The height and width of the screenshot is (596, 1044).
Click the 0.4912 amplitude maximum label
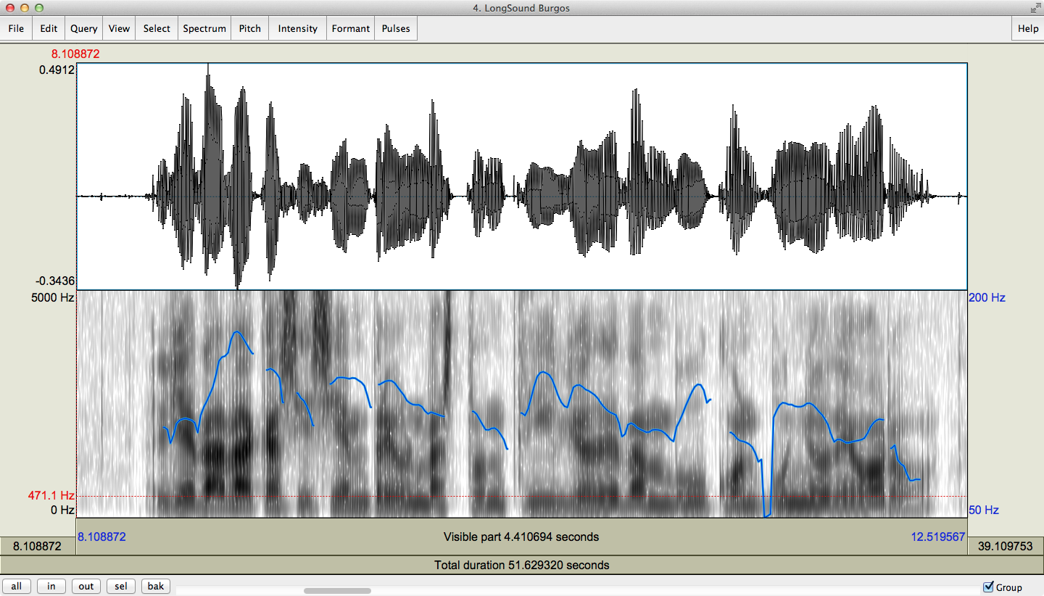click(57, 70)
